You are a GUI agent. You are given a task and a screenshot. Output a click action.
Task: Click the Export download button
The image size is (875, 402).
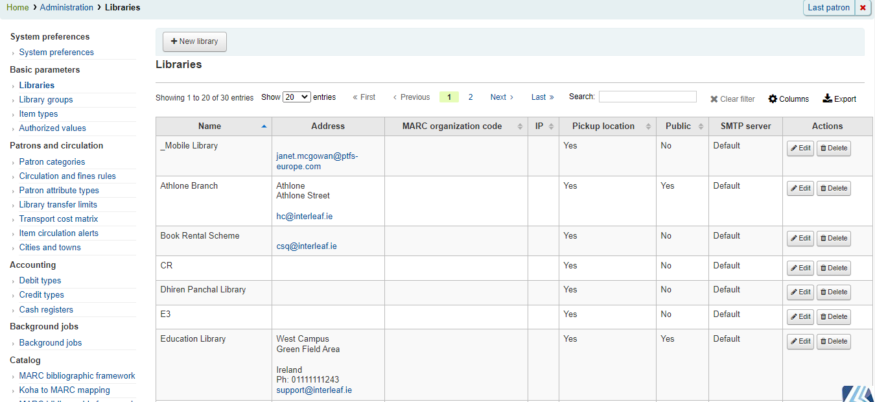(839, 99)
